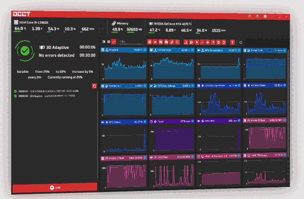Toggle the GPU Core Voltage graph dot
This screenshot has height=199, width=304.
click(192, 86)
